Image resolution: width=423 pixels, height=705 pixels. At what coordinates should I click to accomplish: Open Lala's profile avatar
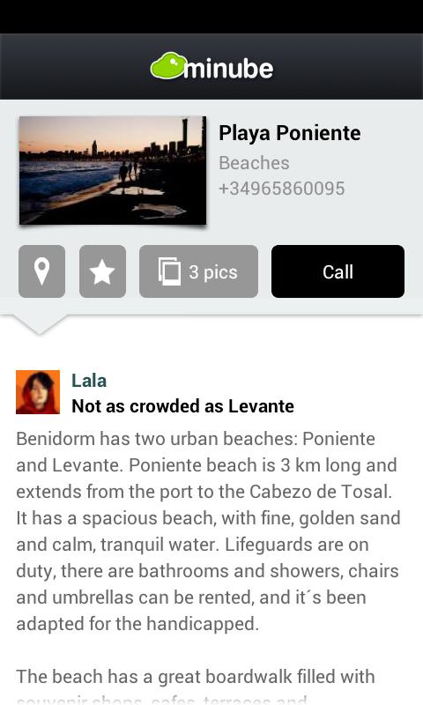coord(38,392)
